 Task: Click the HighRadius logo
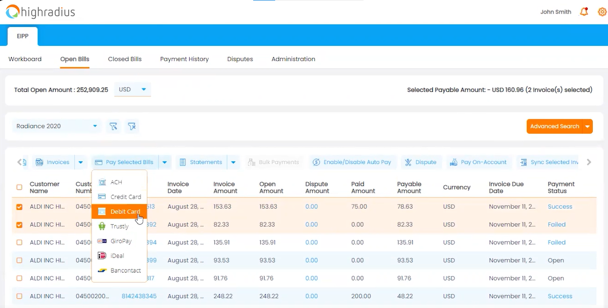(x=40, y=12)
